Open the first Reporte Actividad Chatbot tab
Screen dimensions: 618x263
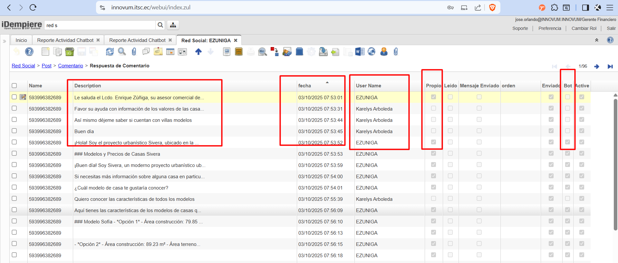[x=65, y=40]
